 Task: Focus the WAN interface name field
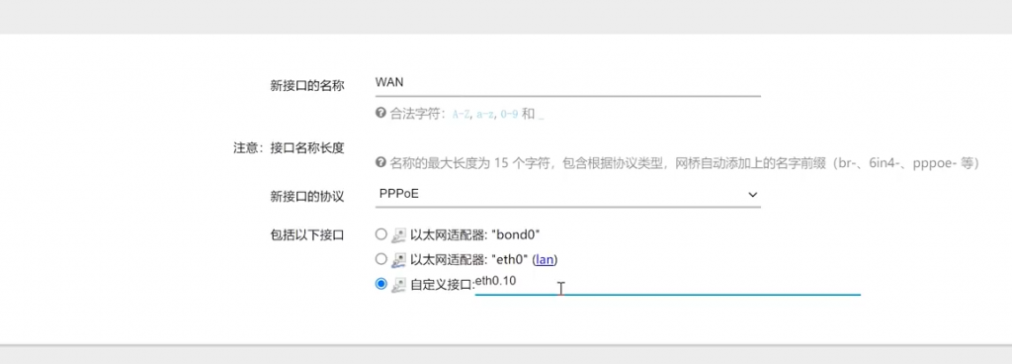tap(568, 83)
